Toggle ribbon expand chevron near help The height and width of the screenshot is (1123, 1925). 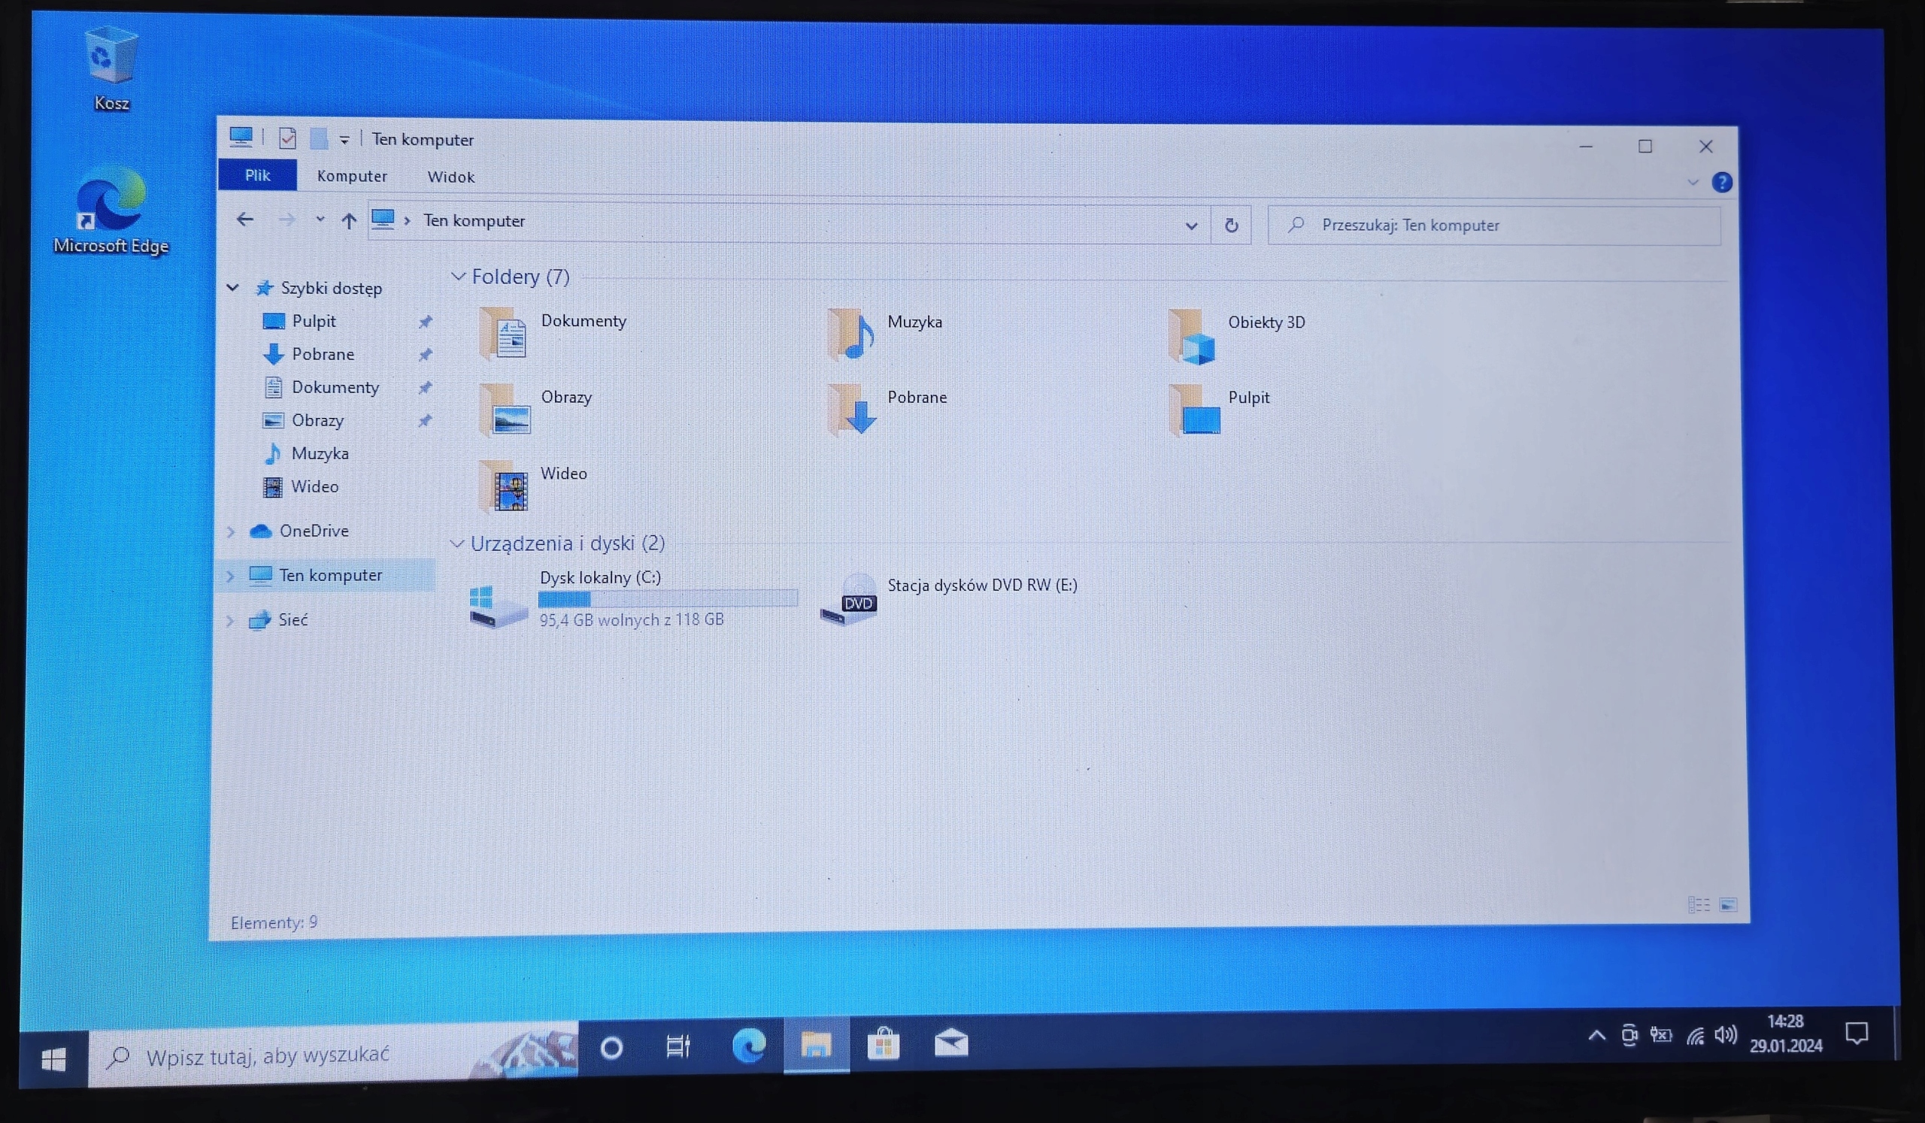click(1692, 183)
